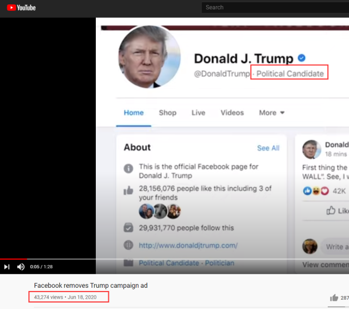Click the @DonaldTrump handle text
This screenshot has height=309, width=349.
(x=222, y=73)
